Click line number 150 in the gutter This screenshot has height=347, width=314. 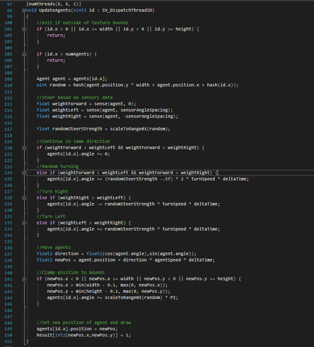click(9, 335)
